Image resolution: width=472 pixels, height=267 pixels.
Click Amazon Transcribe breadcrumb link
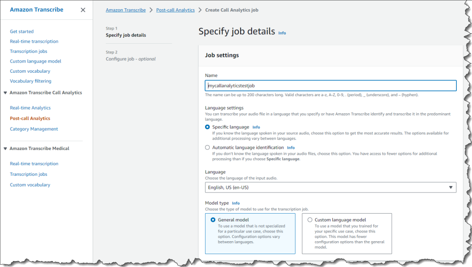(x=125, y=10)
